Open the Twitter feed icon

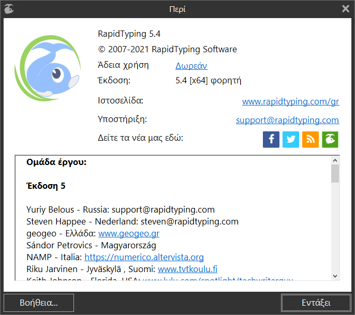(291, 140)
